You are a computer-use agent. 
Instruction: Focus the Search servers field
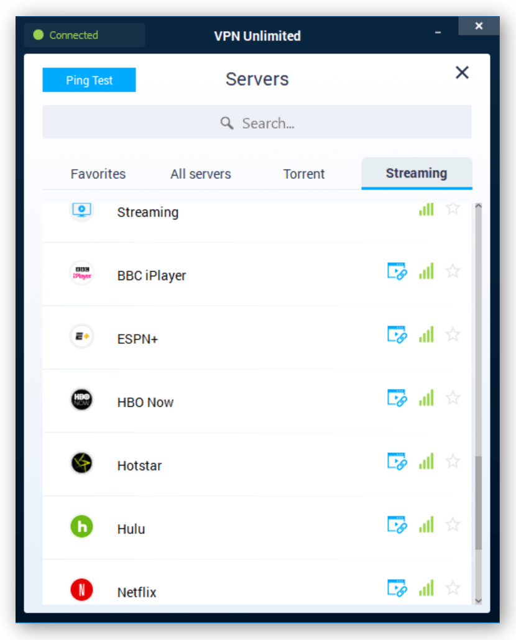257,122
